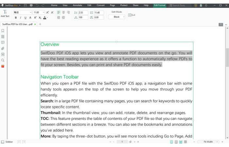Select the Add Text tool

(5, 13)
